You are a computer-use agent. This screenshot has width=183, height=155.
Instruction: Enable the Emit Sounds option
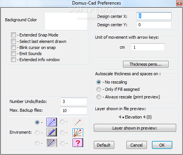13,54
